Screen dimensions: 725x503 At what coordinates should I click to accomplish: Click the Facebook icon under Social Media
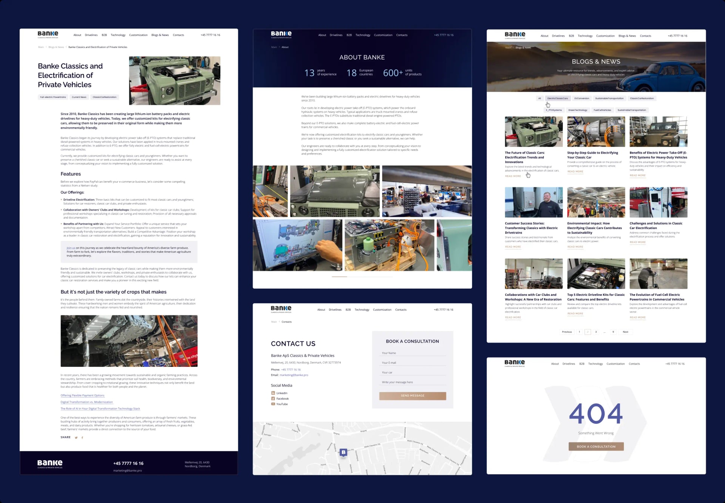pyautogui.click(x=273, y=398)
